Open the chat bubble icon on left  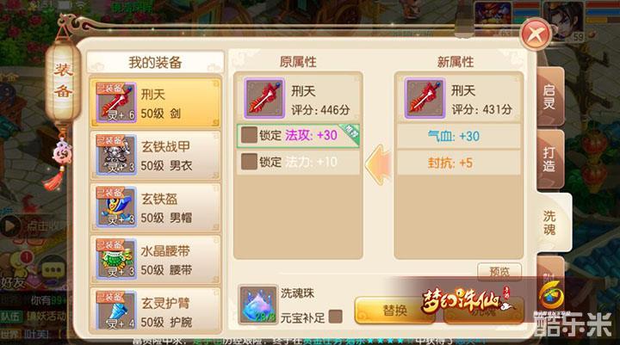(53, 270)
